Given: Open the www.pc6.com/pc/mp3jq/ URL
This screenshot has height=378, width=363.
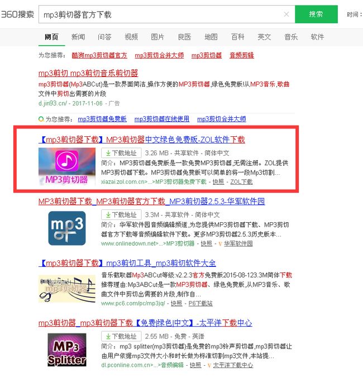Looking at the screenshot, I should click(133, 303).
